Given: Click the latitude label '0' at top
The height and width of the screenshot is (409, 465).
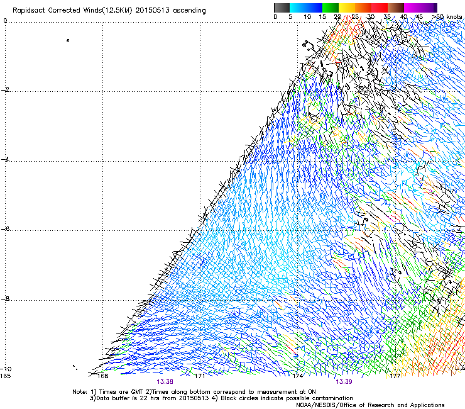Looking at the screenshot, I should coord(5,21).
